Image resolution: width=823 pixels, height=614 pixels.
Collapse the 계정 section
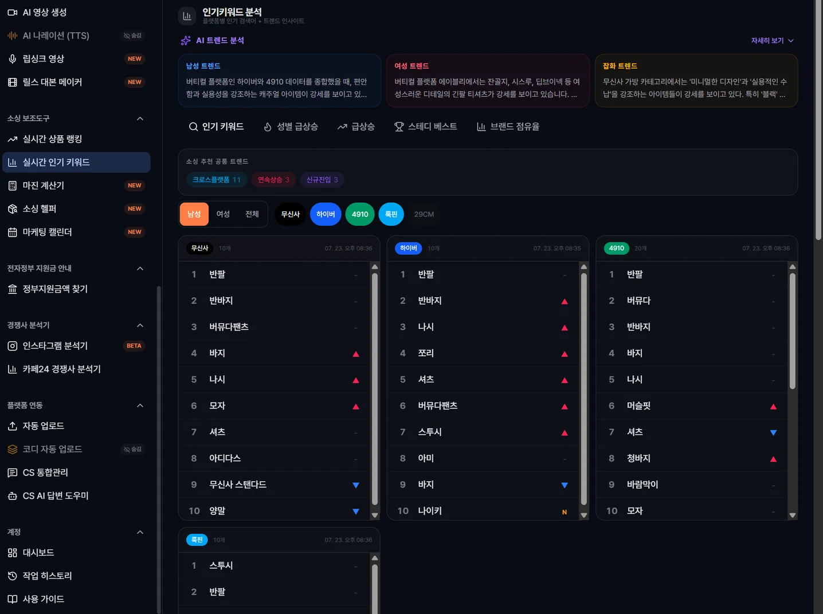(140, 532)
